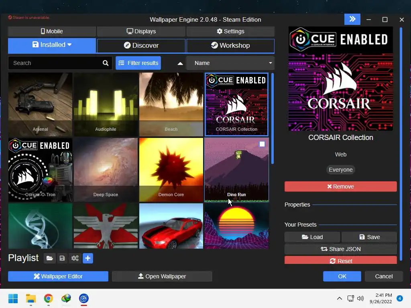The height and width of the screenshot is (308, 411).
Task: Cancel the dialog
Action: point(384,276)
